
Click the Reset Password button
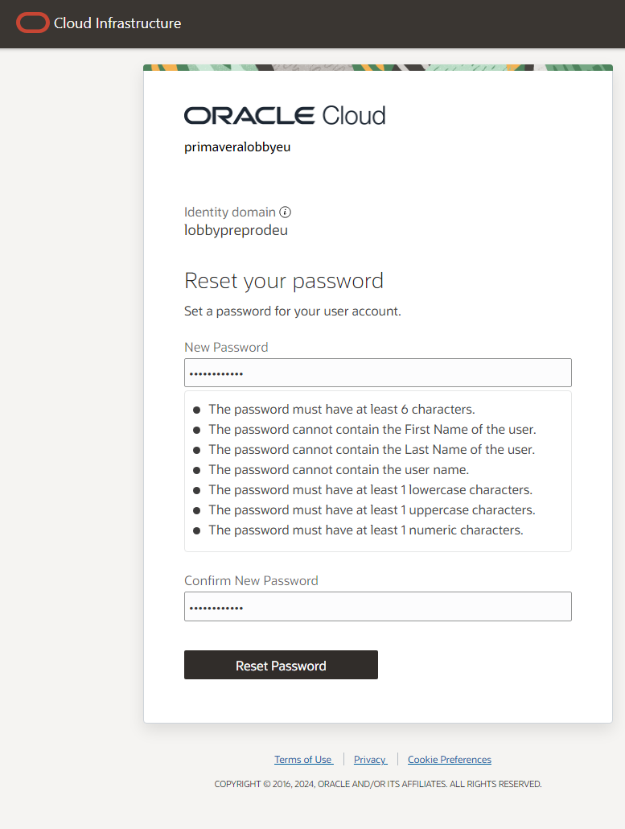[x=281, y=665]
